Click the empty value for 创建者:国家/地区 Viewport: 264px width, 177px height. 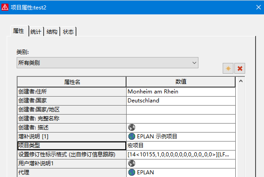tap(180, 110)
